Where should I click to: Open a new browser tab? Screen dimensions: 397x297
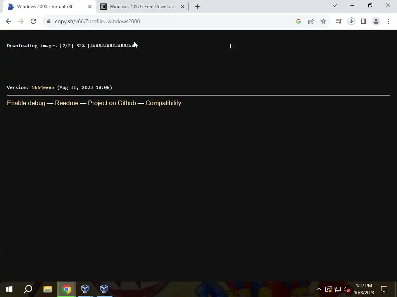coord(197,7)
